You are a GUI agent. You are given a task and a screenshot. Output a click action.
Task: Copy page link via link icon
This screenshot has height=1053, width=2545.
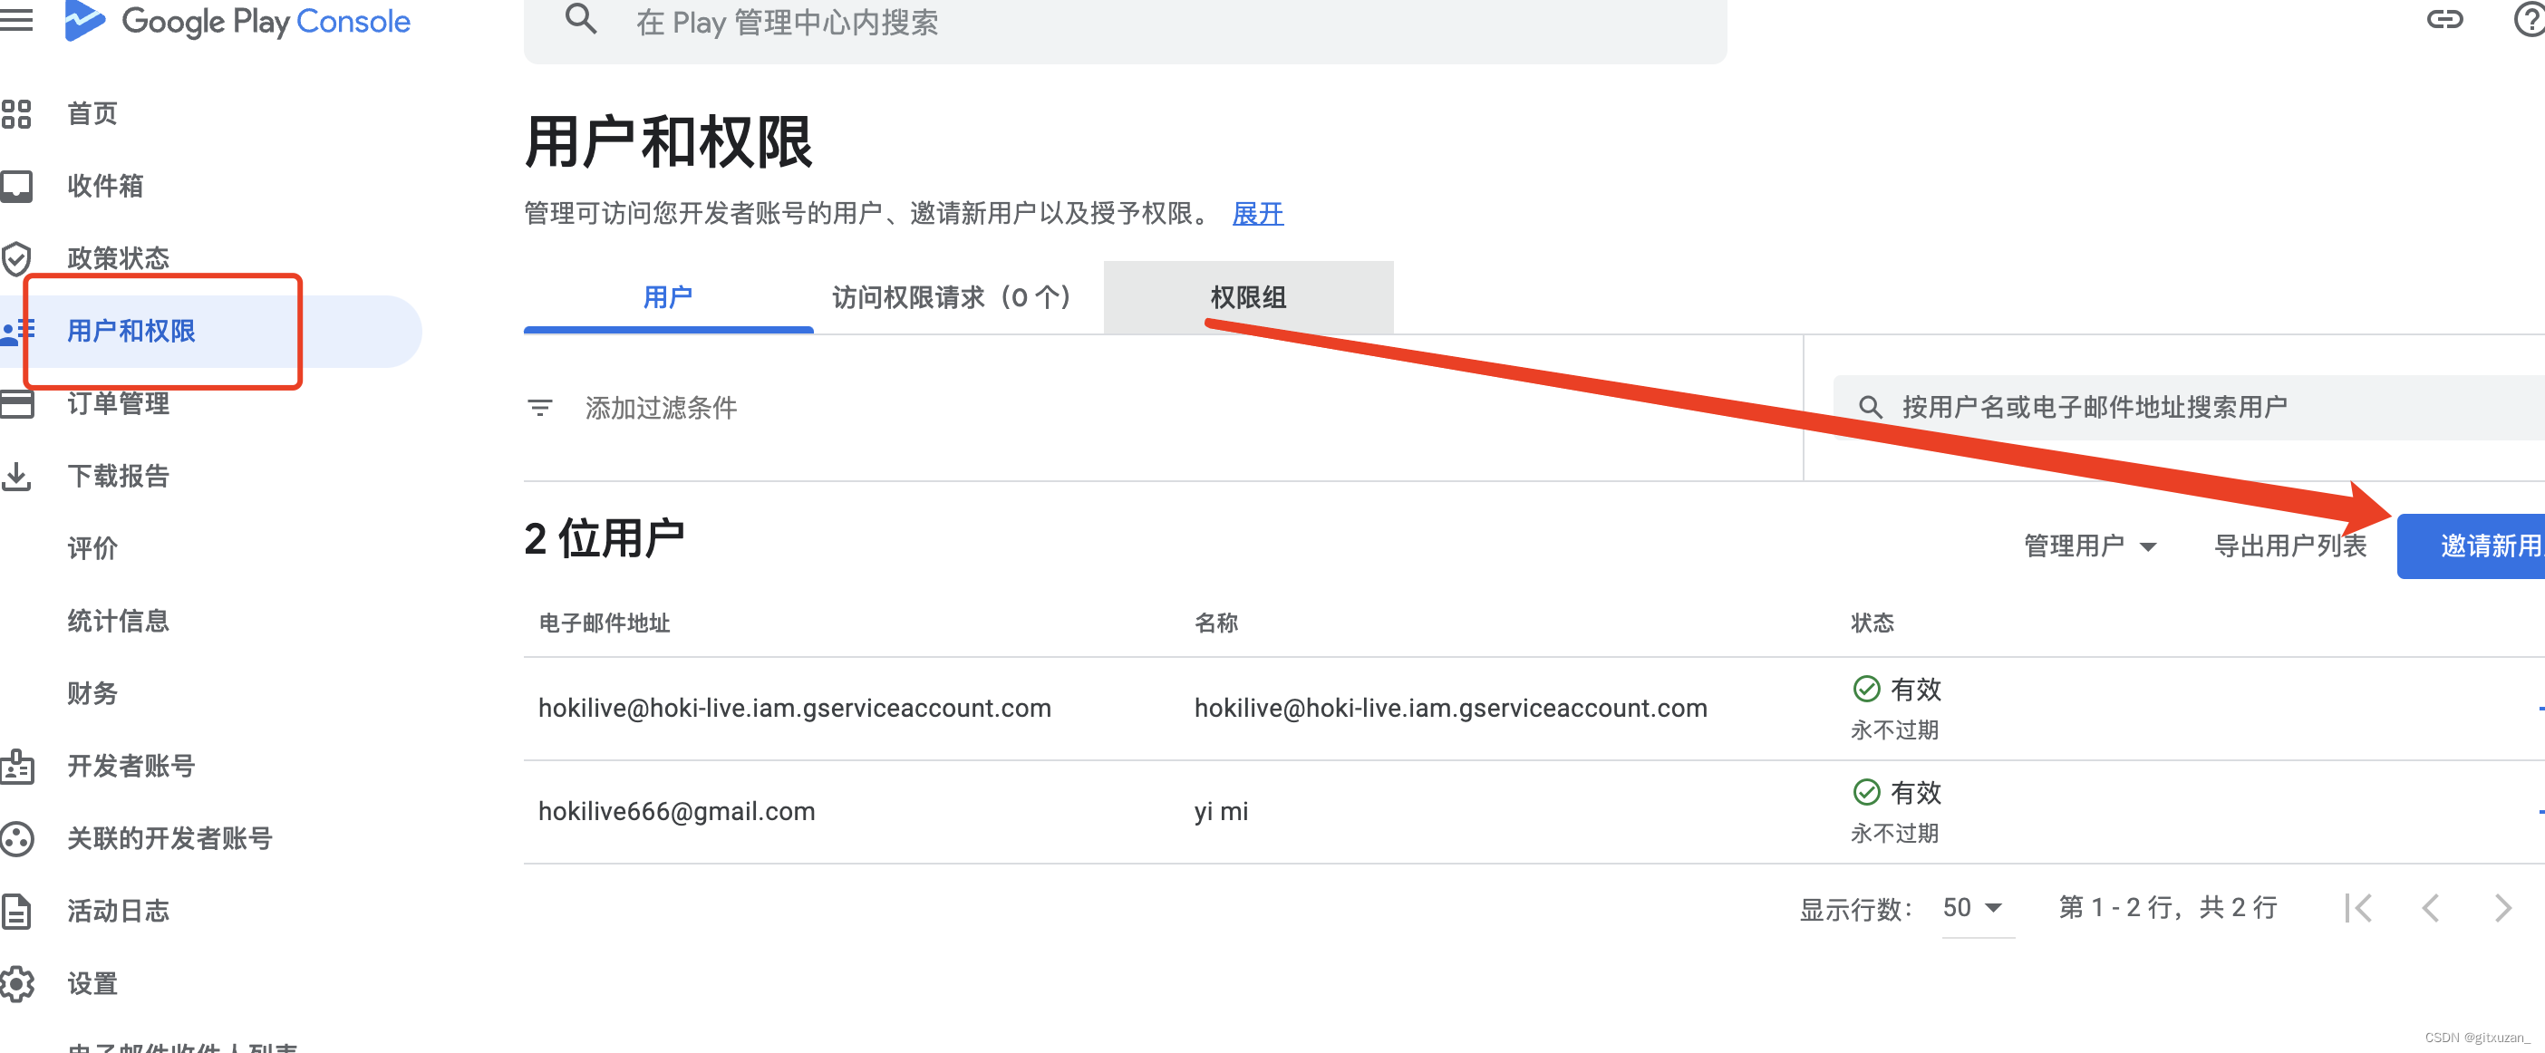(2444, 19)
